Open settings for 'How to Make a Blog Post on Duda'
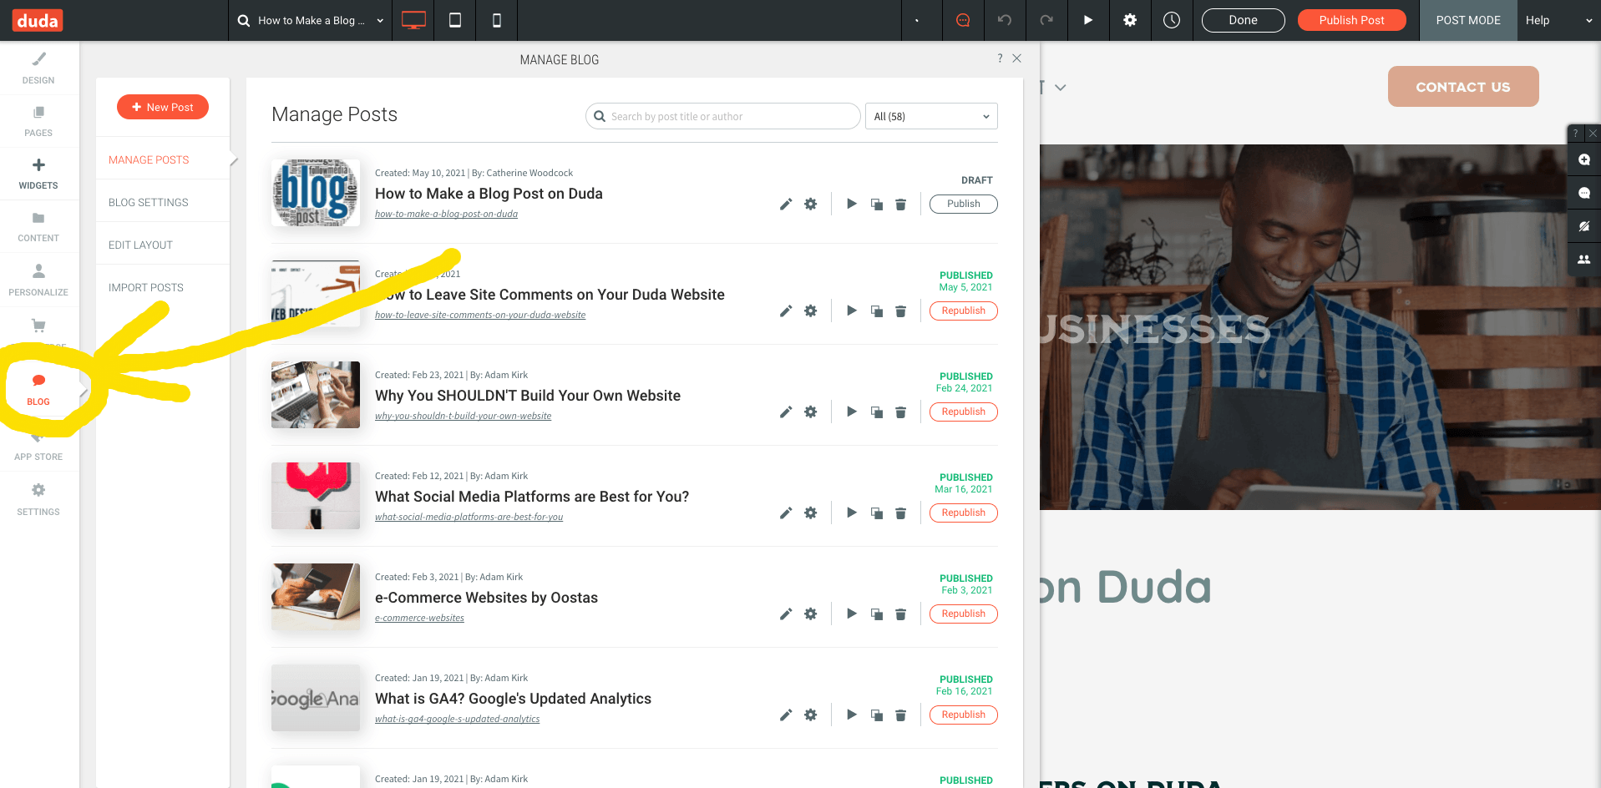Screen dimensions: 1601x788 pos(811,204)
